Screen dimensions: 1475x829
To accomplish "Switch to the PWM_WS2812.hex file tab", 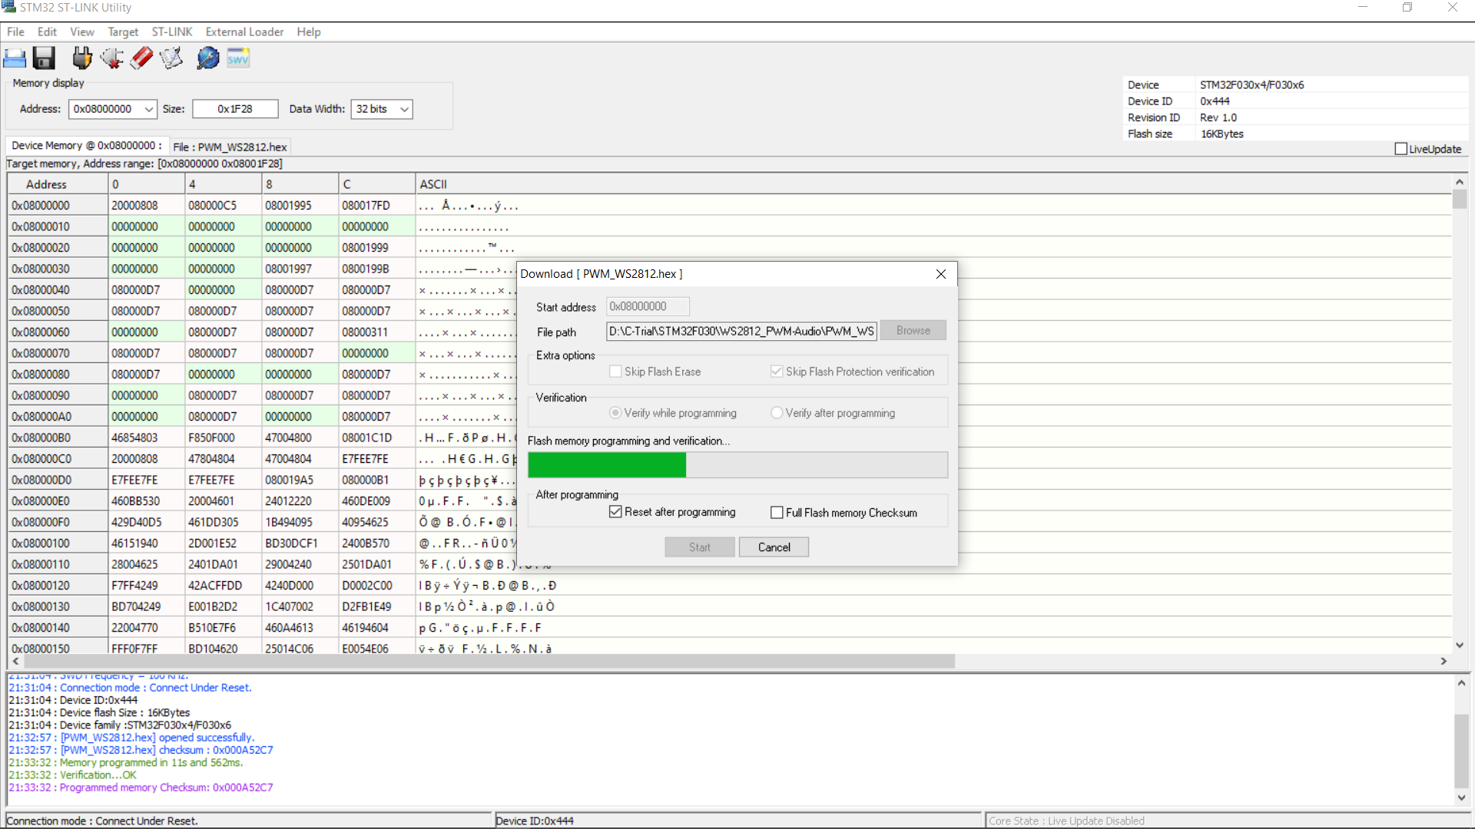I will (x=230, y=147).
